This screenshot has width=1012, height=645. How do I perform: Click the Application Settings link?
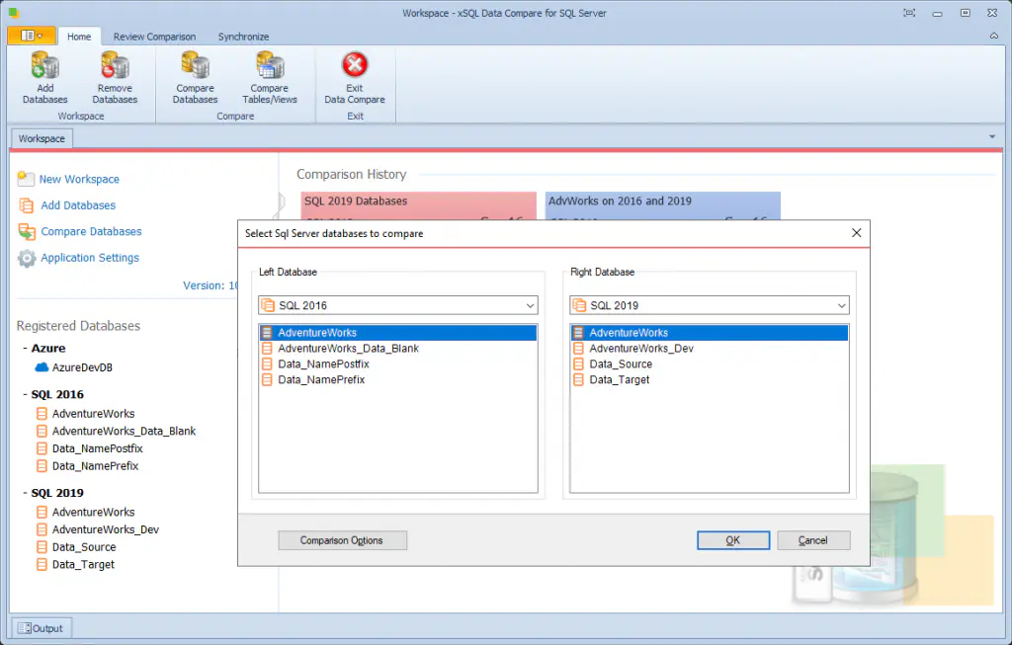click(x=90, y=258)
